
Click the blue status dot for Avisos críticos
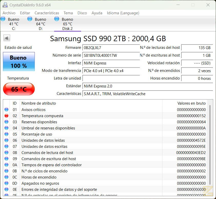(x=6, y=109)
